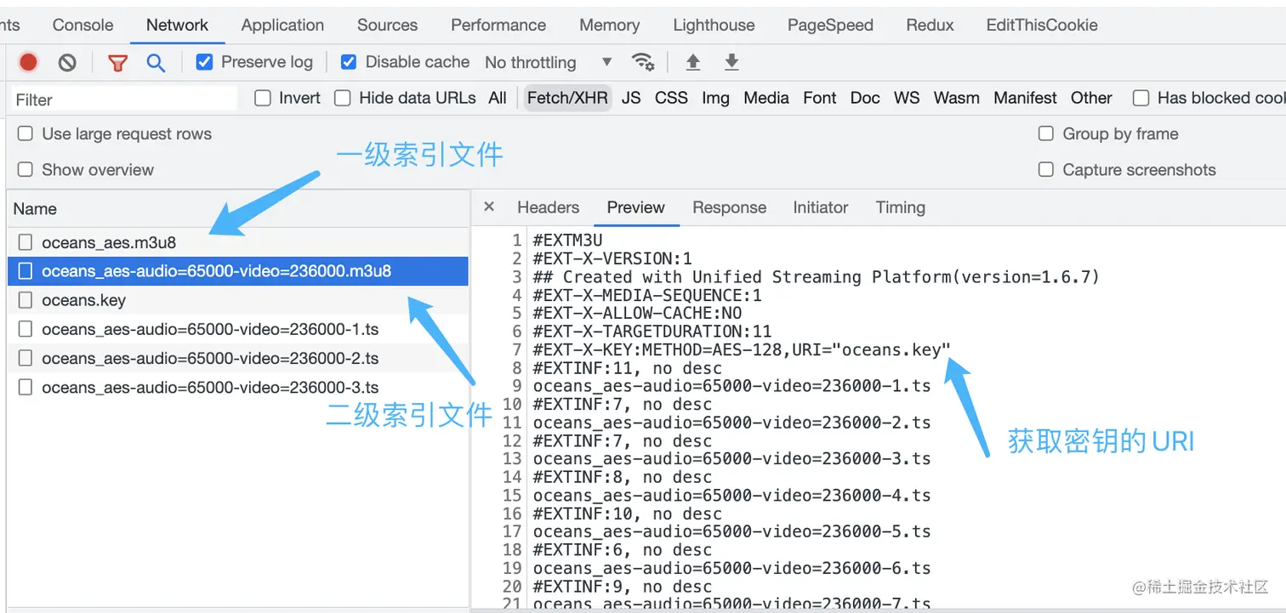Check Hide data URLs option
This screenshot has height=613, width=1286.
tap(343, 98)
